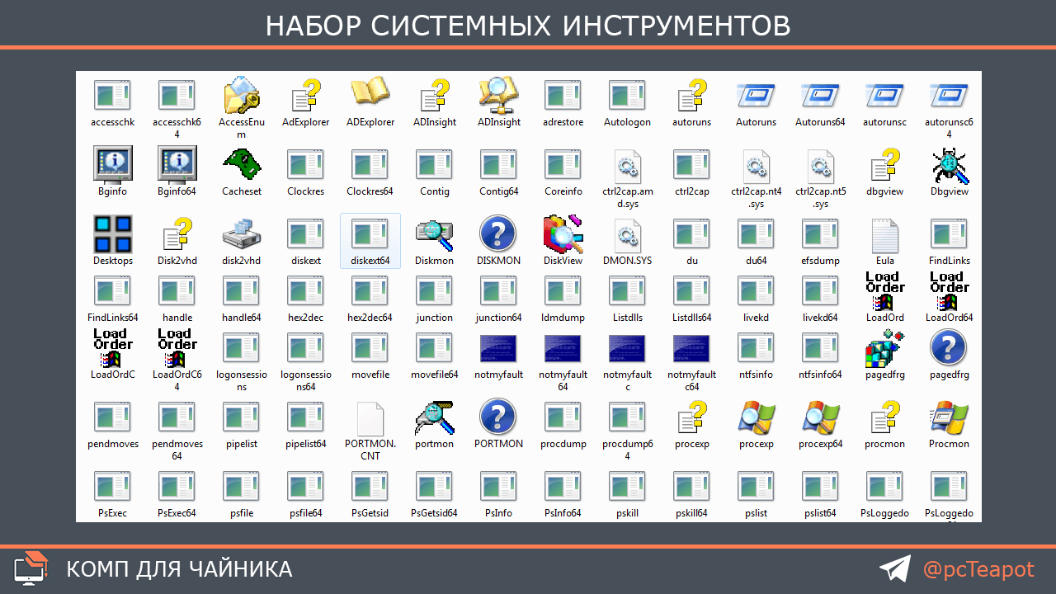Select the notmyfaultc icon
The width and height of the screenshot is (1056, 594).
pyautogui.click(x=628, y=347)
